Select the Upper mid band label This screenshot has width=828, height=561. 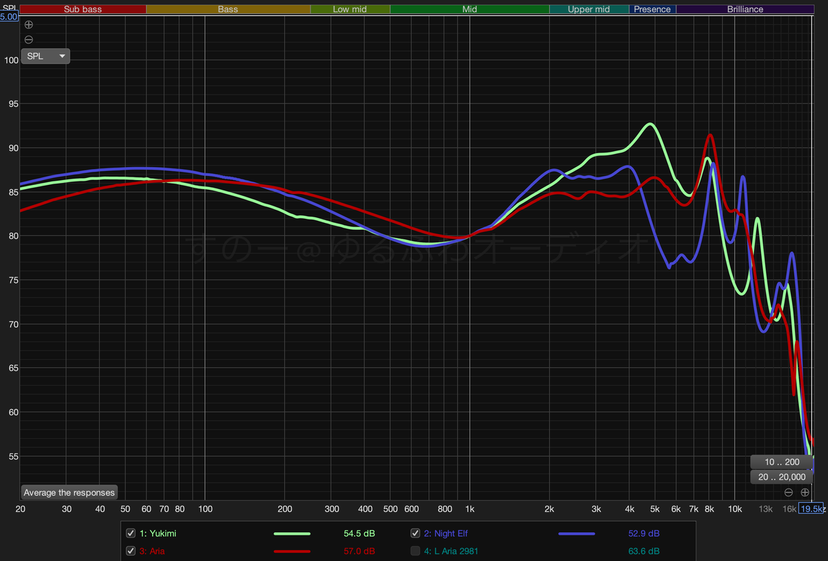589,9
